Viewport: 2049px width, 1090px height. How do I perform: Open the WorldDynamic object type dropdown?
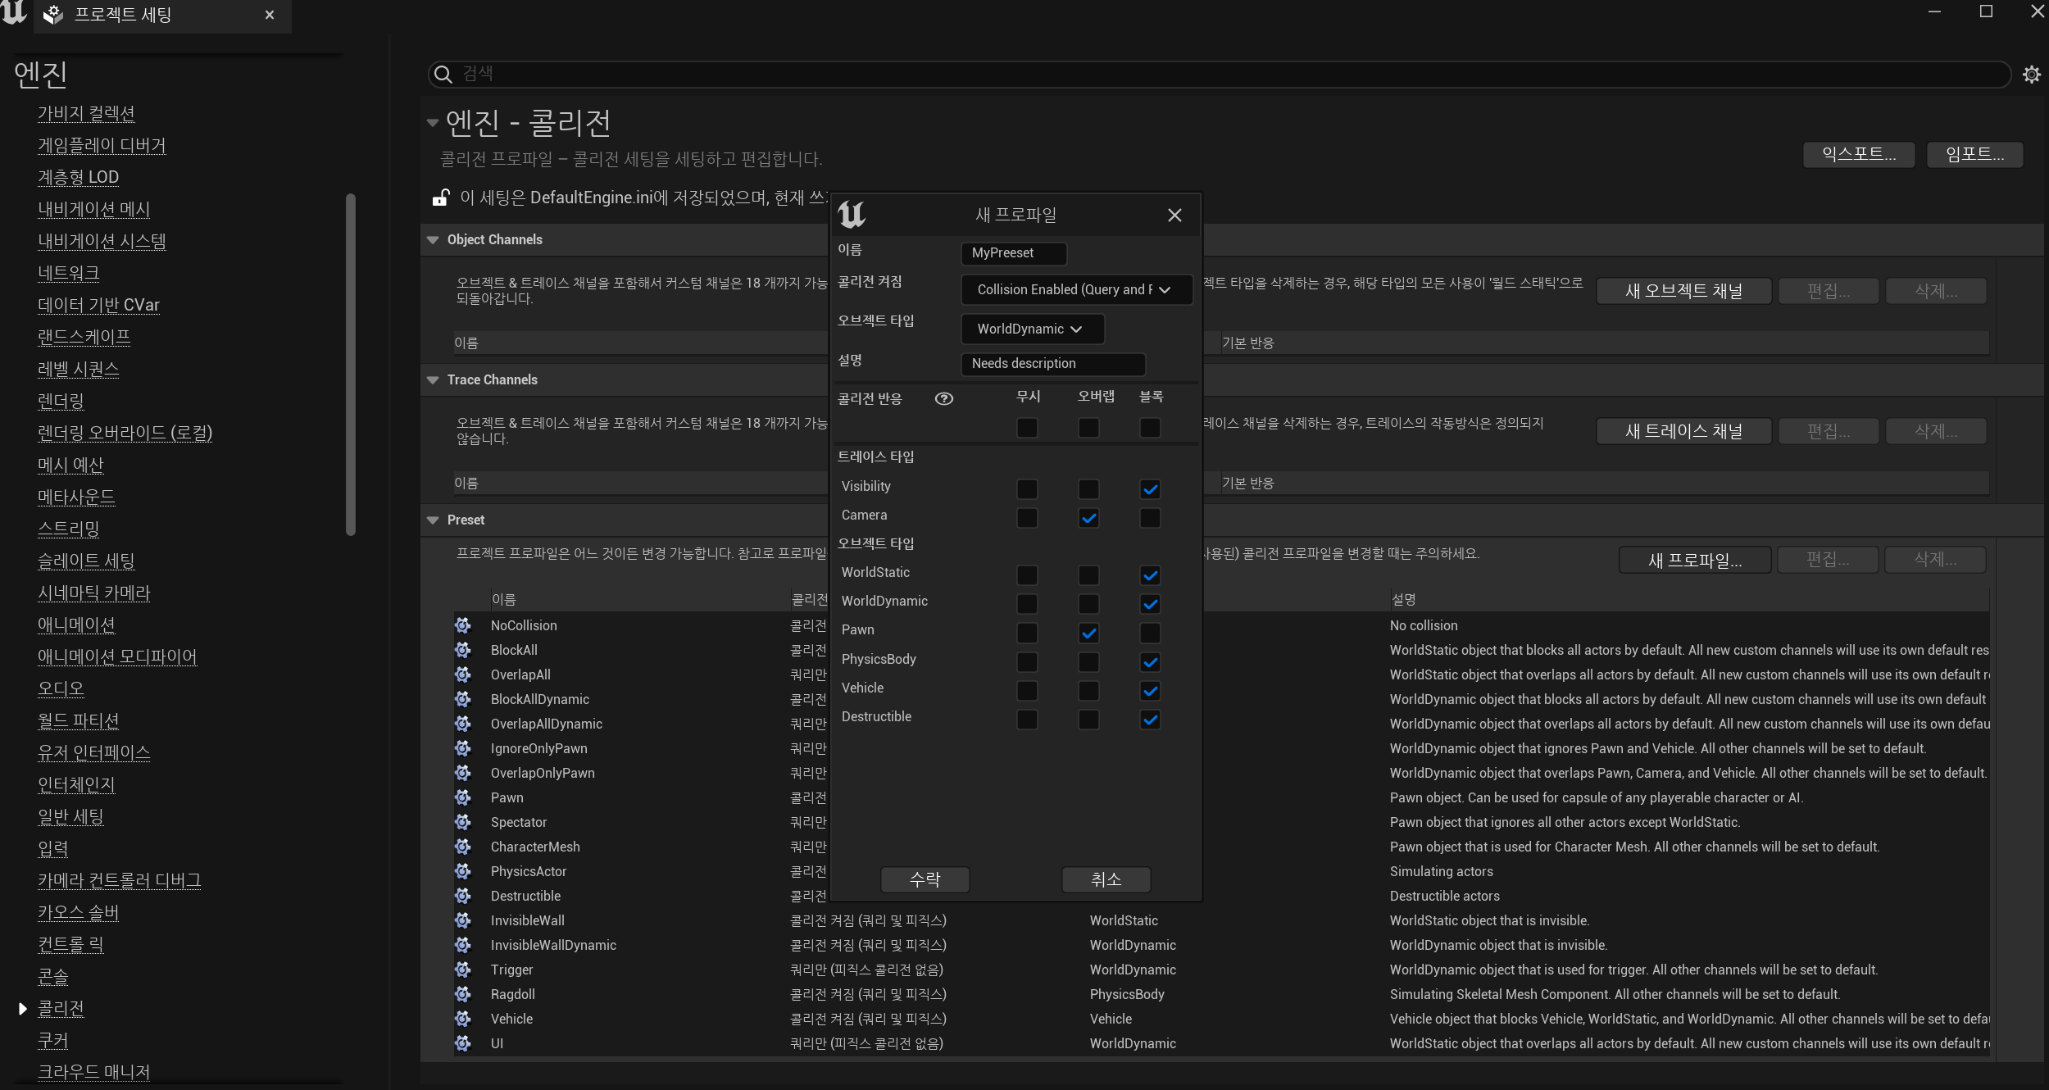(x=1032, y=329)
